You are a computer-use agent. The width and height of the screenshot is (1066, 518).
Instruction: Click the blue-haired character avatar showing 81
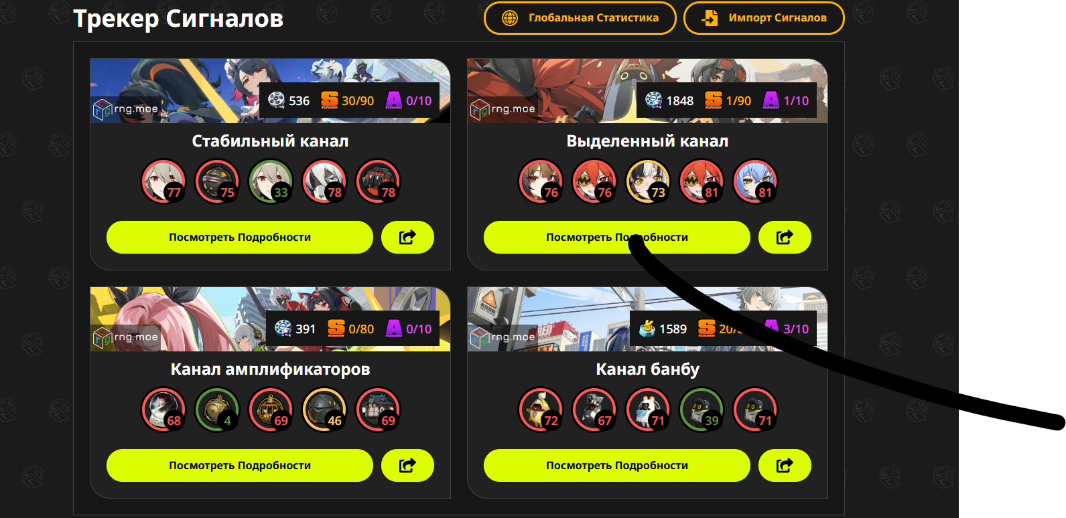755,181
